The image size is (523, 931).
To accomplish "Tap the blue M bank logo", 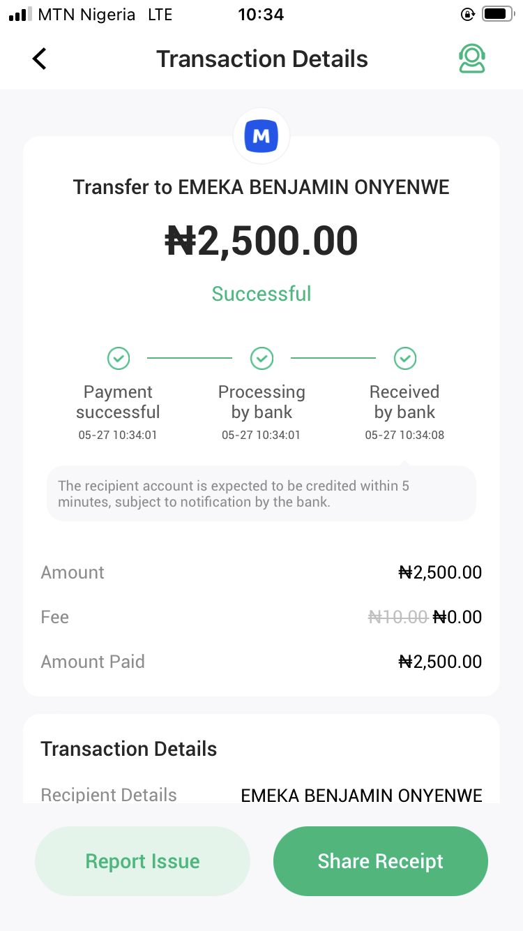I will tap(261, 136).
